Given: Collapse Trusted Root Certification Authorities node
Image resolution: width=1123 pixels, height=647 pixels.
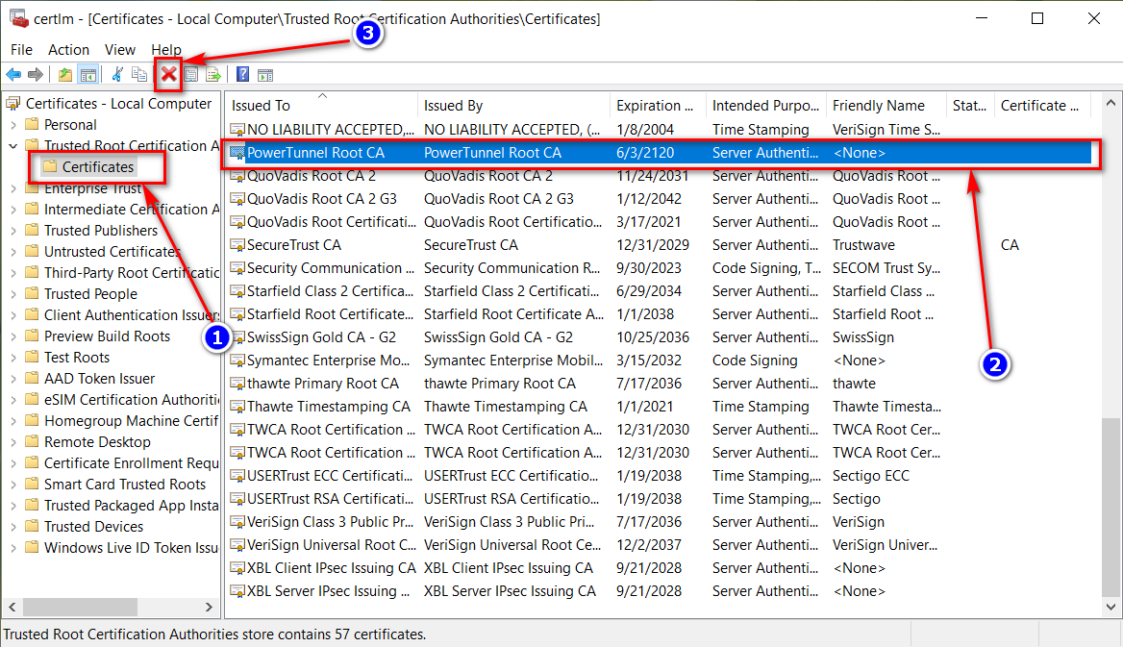Looking at the screenshot, I should [x=12, y=146].
